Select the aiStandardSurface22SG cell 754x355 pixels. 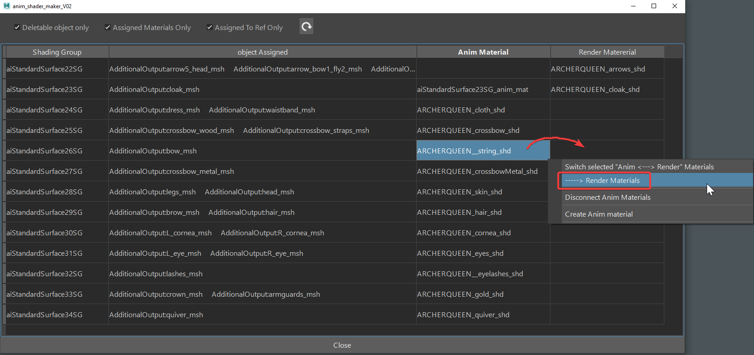coord(57,69)
